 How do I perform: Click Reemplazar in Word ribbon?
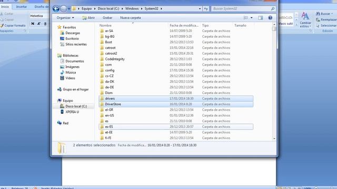[326, 20]
